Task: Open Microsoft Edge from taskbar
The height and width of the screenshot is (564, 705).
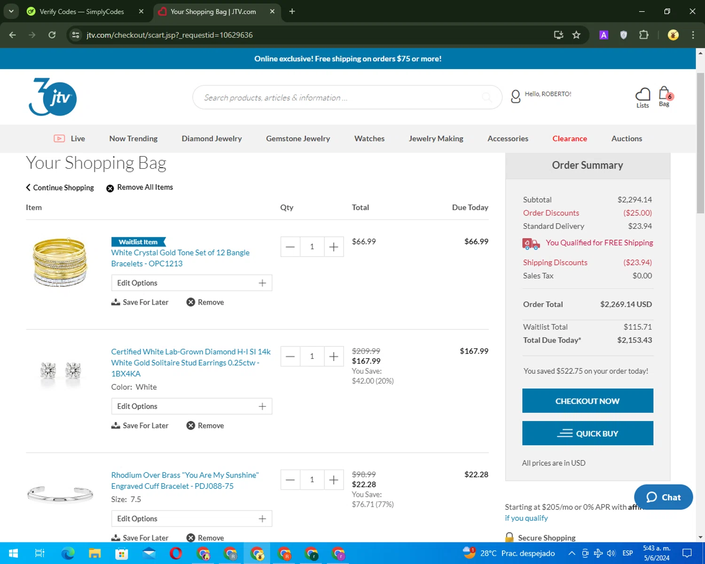Action: coord(68,553)
